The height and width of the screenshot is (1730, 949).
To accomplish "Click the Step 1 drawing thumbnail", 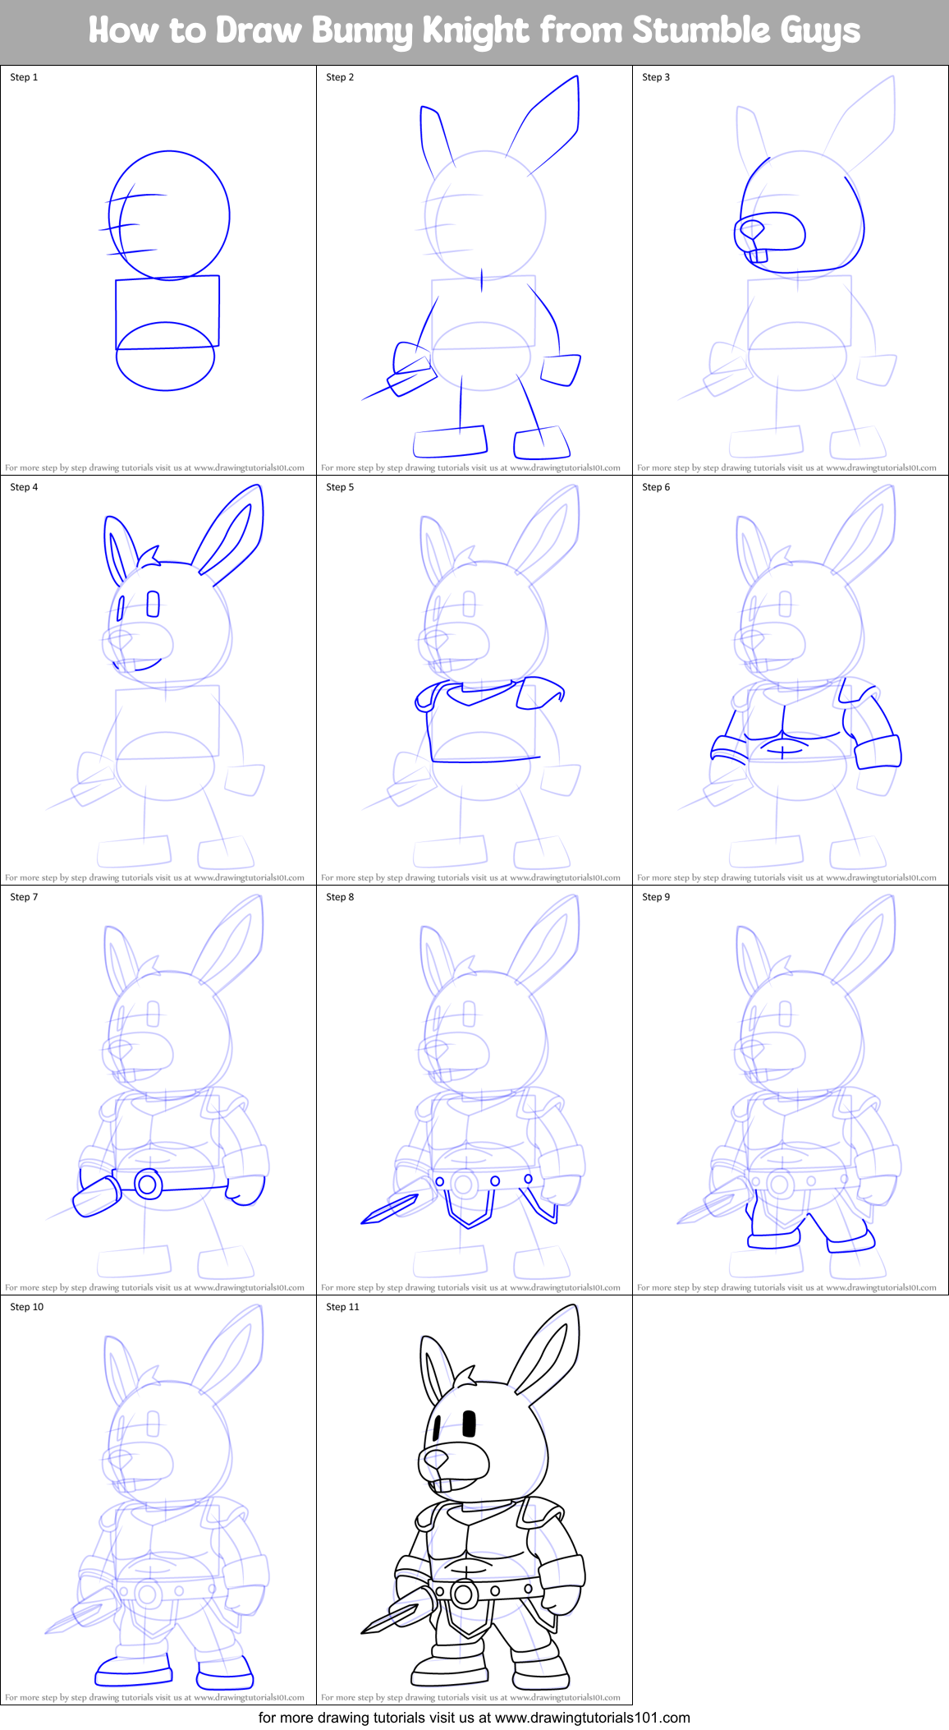I will pyautogui.click(x=158, y=270).
